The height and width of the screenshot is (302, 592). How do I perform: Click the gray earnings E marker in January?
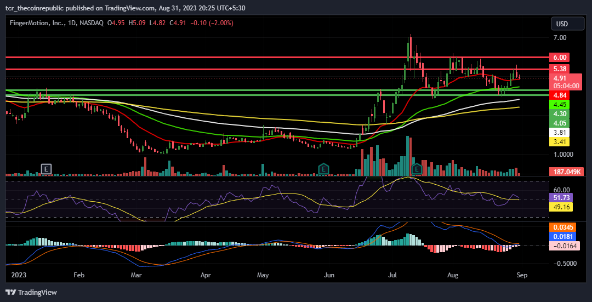pyautogui.click(x=46, y=168)
